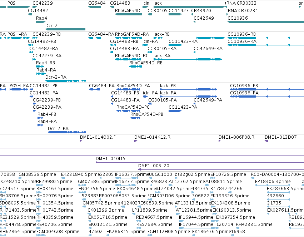Select gene label CG11423
The height and width of the screenshot is (237, 304).
click(179, 11)
